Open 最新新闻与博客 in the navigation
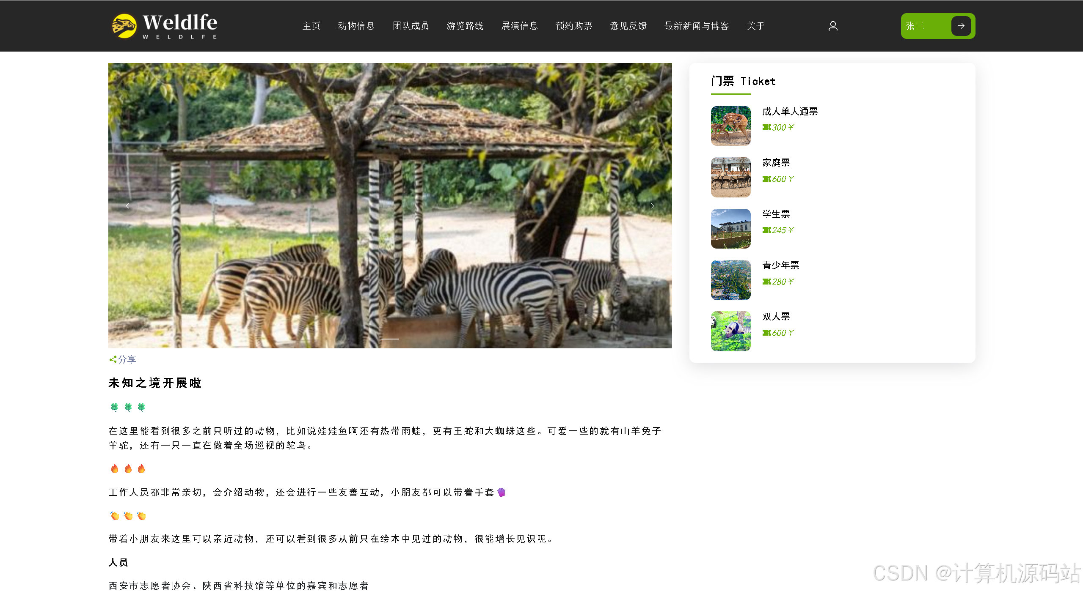This screenshot has width=1083, height=591. coord(696,26)
